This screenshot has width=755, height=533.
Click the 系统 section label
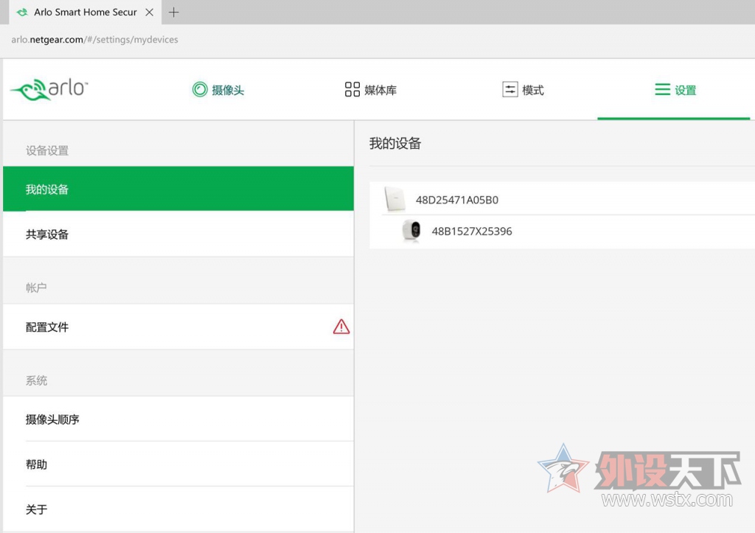(x=36, y=380)
